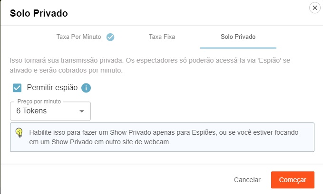
Task: Click the lightbulb tip icon
Action: [20, 133]
